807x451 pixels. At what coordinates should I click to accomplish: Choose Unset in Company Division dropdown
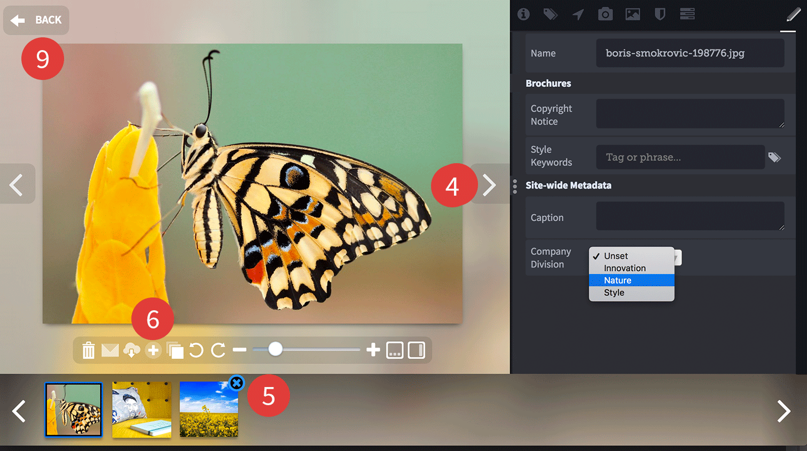[x=632, y=256]
